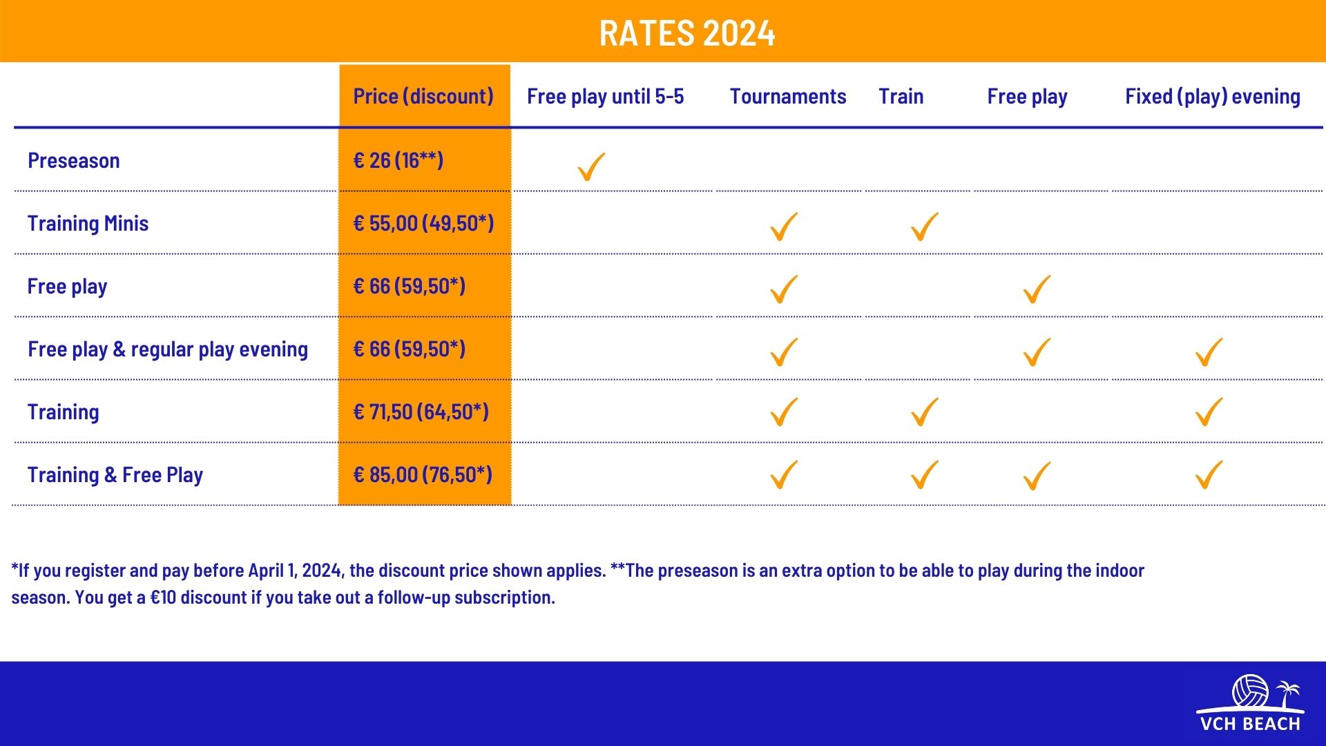Viewport: 1326px width, 746px height.
Task: Click the Training Minis row label
Action: (88, 223)
